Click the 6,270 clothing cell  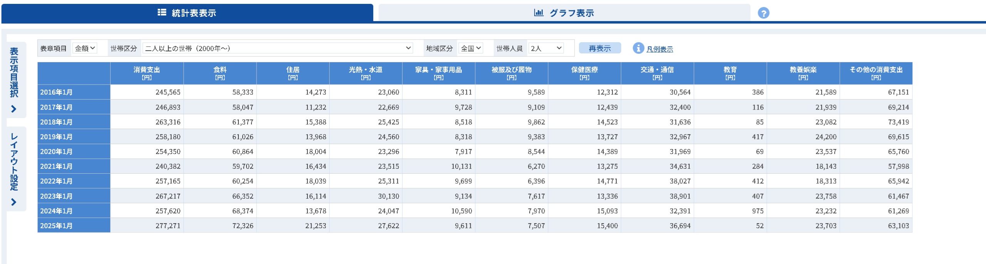point(511,166)
